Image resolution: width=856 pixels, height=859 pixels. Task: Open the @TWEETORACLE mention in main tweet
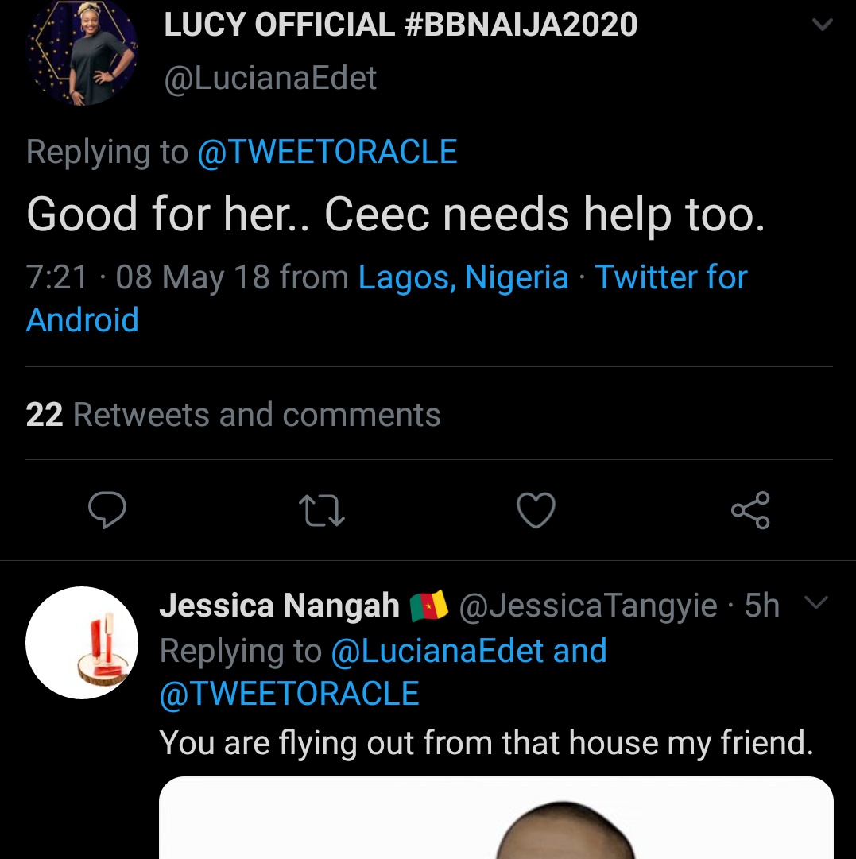click(x=327, y=152)
